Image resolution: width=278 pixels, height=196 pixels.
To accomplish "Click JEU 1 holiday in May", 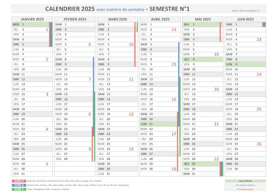I will [201, 24].
